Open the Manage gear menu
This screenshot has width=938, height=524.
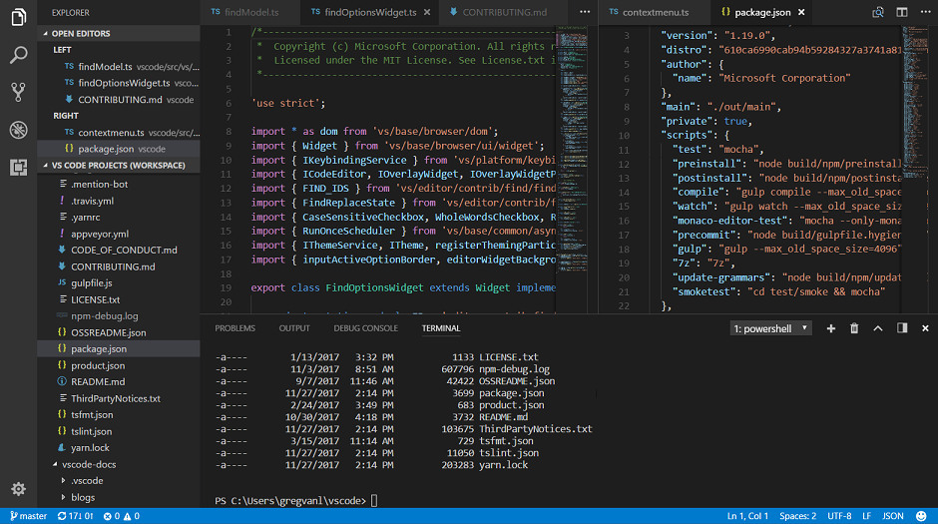[19, 489]
